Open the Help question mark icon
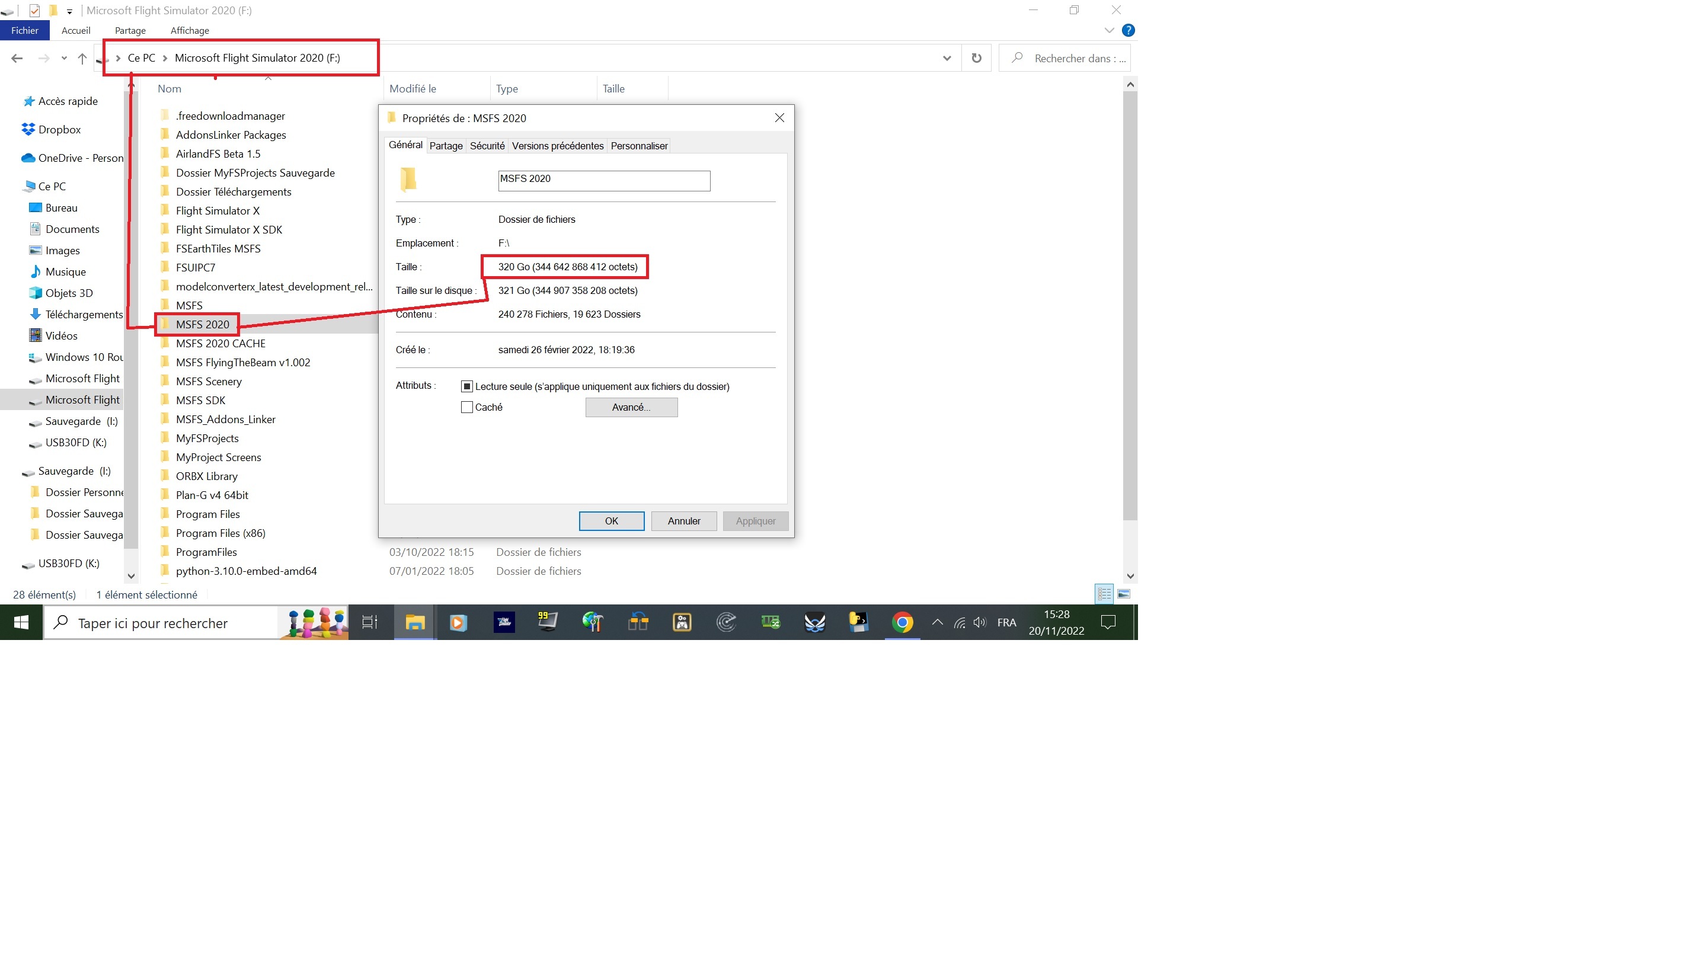The height and width of the screenshot is (960, 1707). tap(1128, 30)
